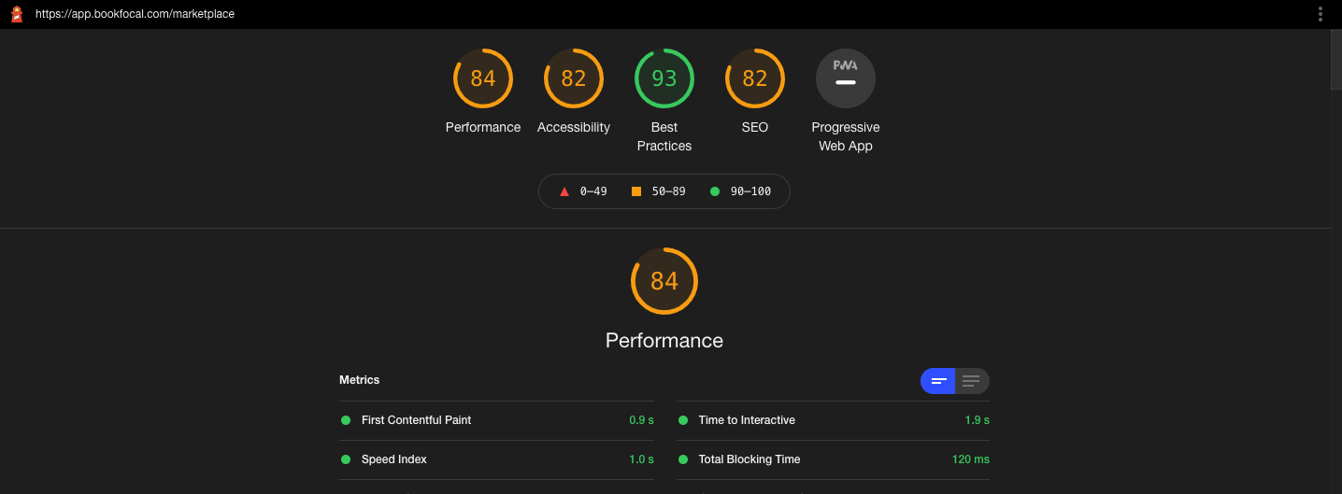Viewport: 1342px width, 494px height.
Task: Jump to Best Practices score gauge
Action: [x=664, y=78]
